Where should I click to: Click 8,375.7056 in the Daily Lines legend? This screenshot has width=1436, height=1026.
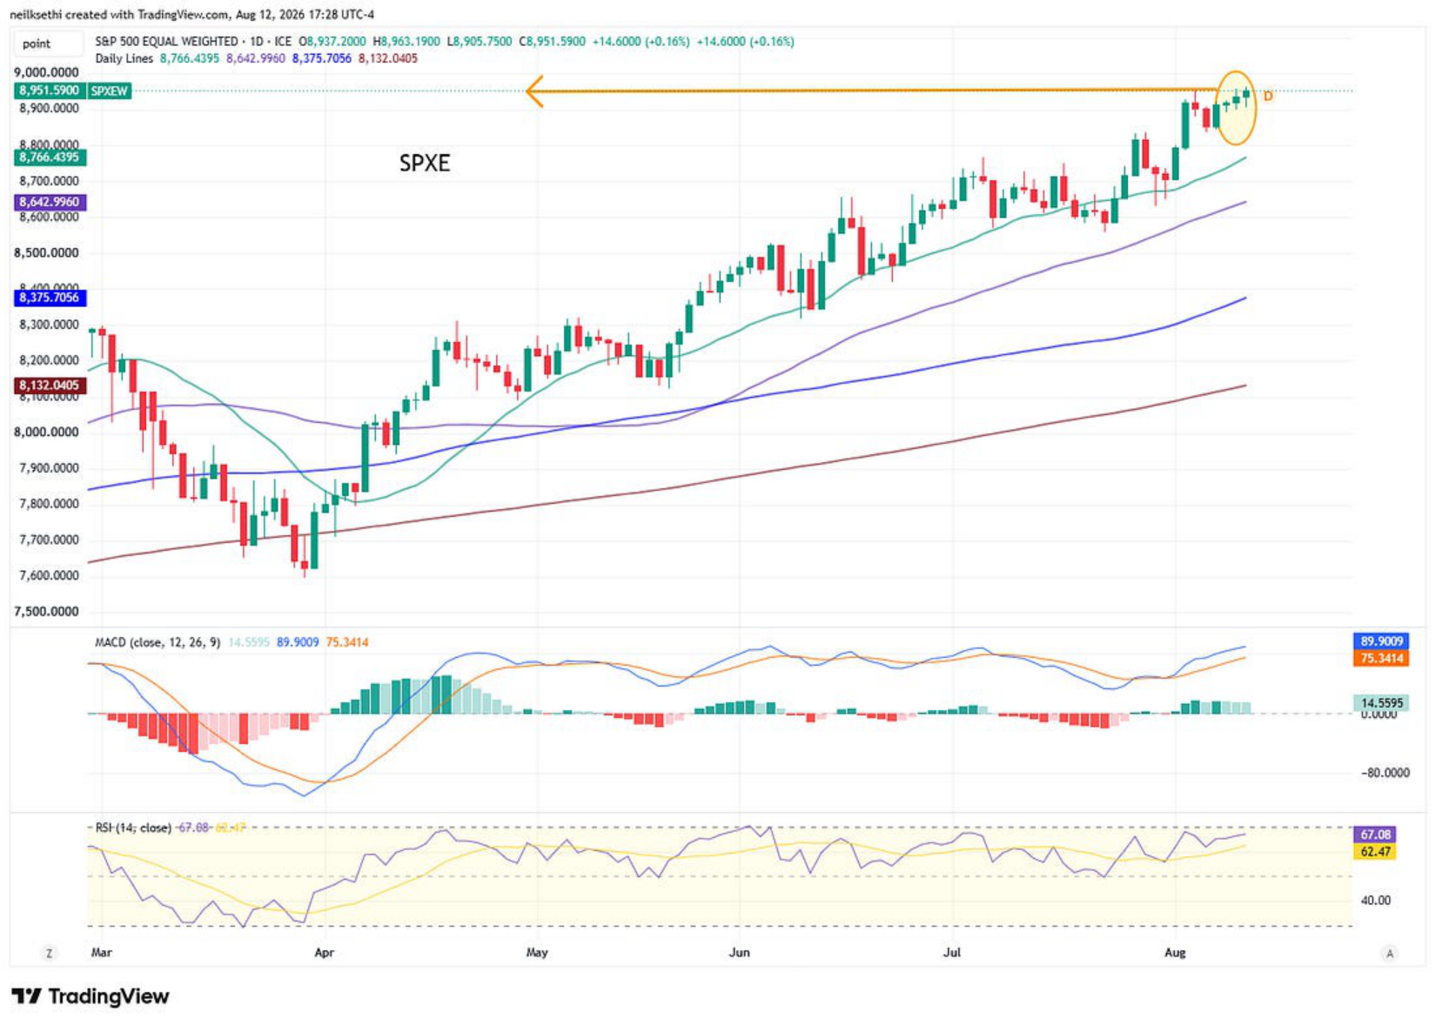322,58
